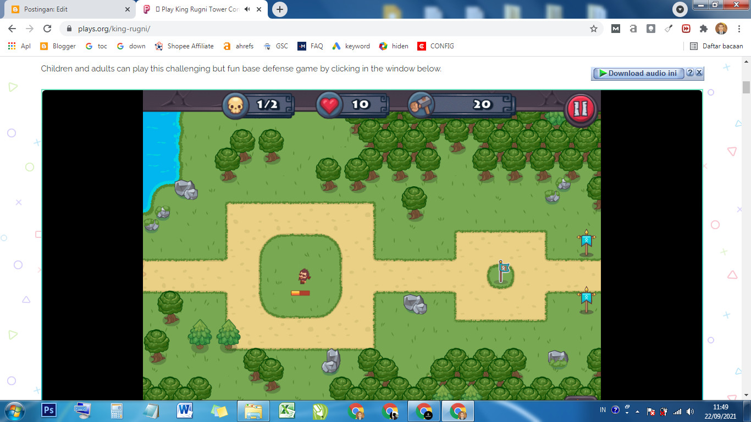
Task: Click the hero's health bar
Action: (x=300, y=293)
